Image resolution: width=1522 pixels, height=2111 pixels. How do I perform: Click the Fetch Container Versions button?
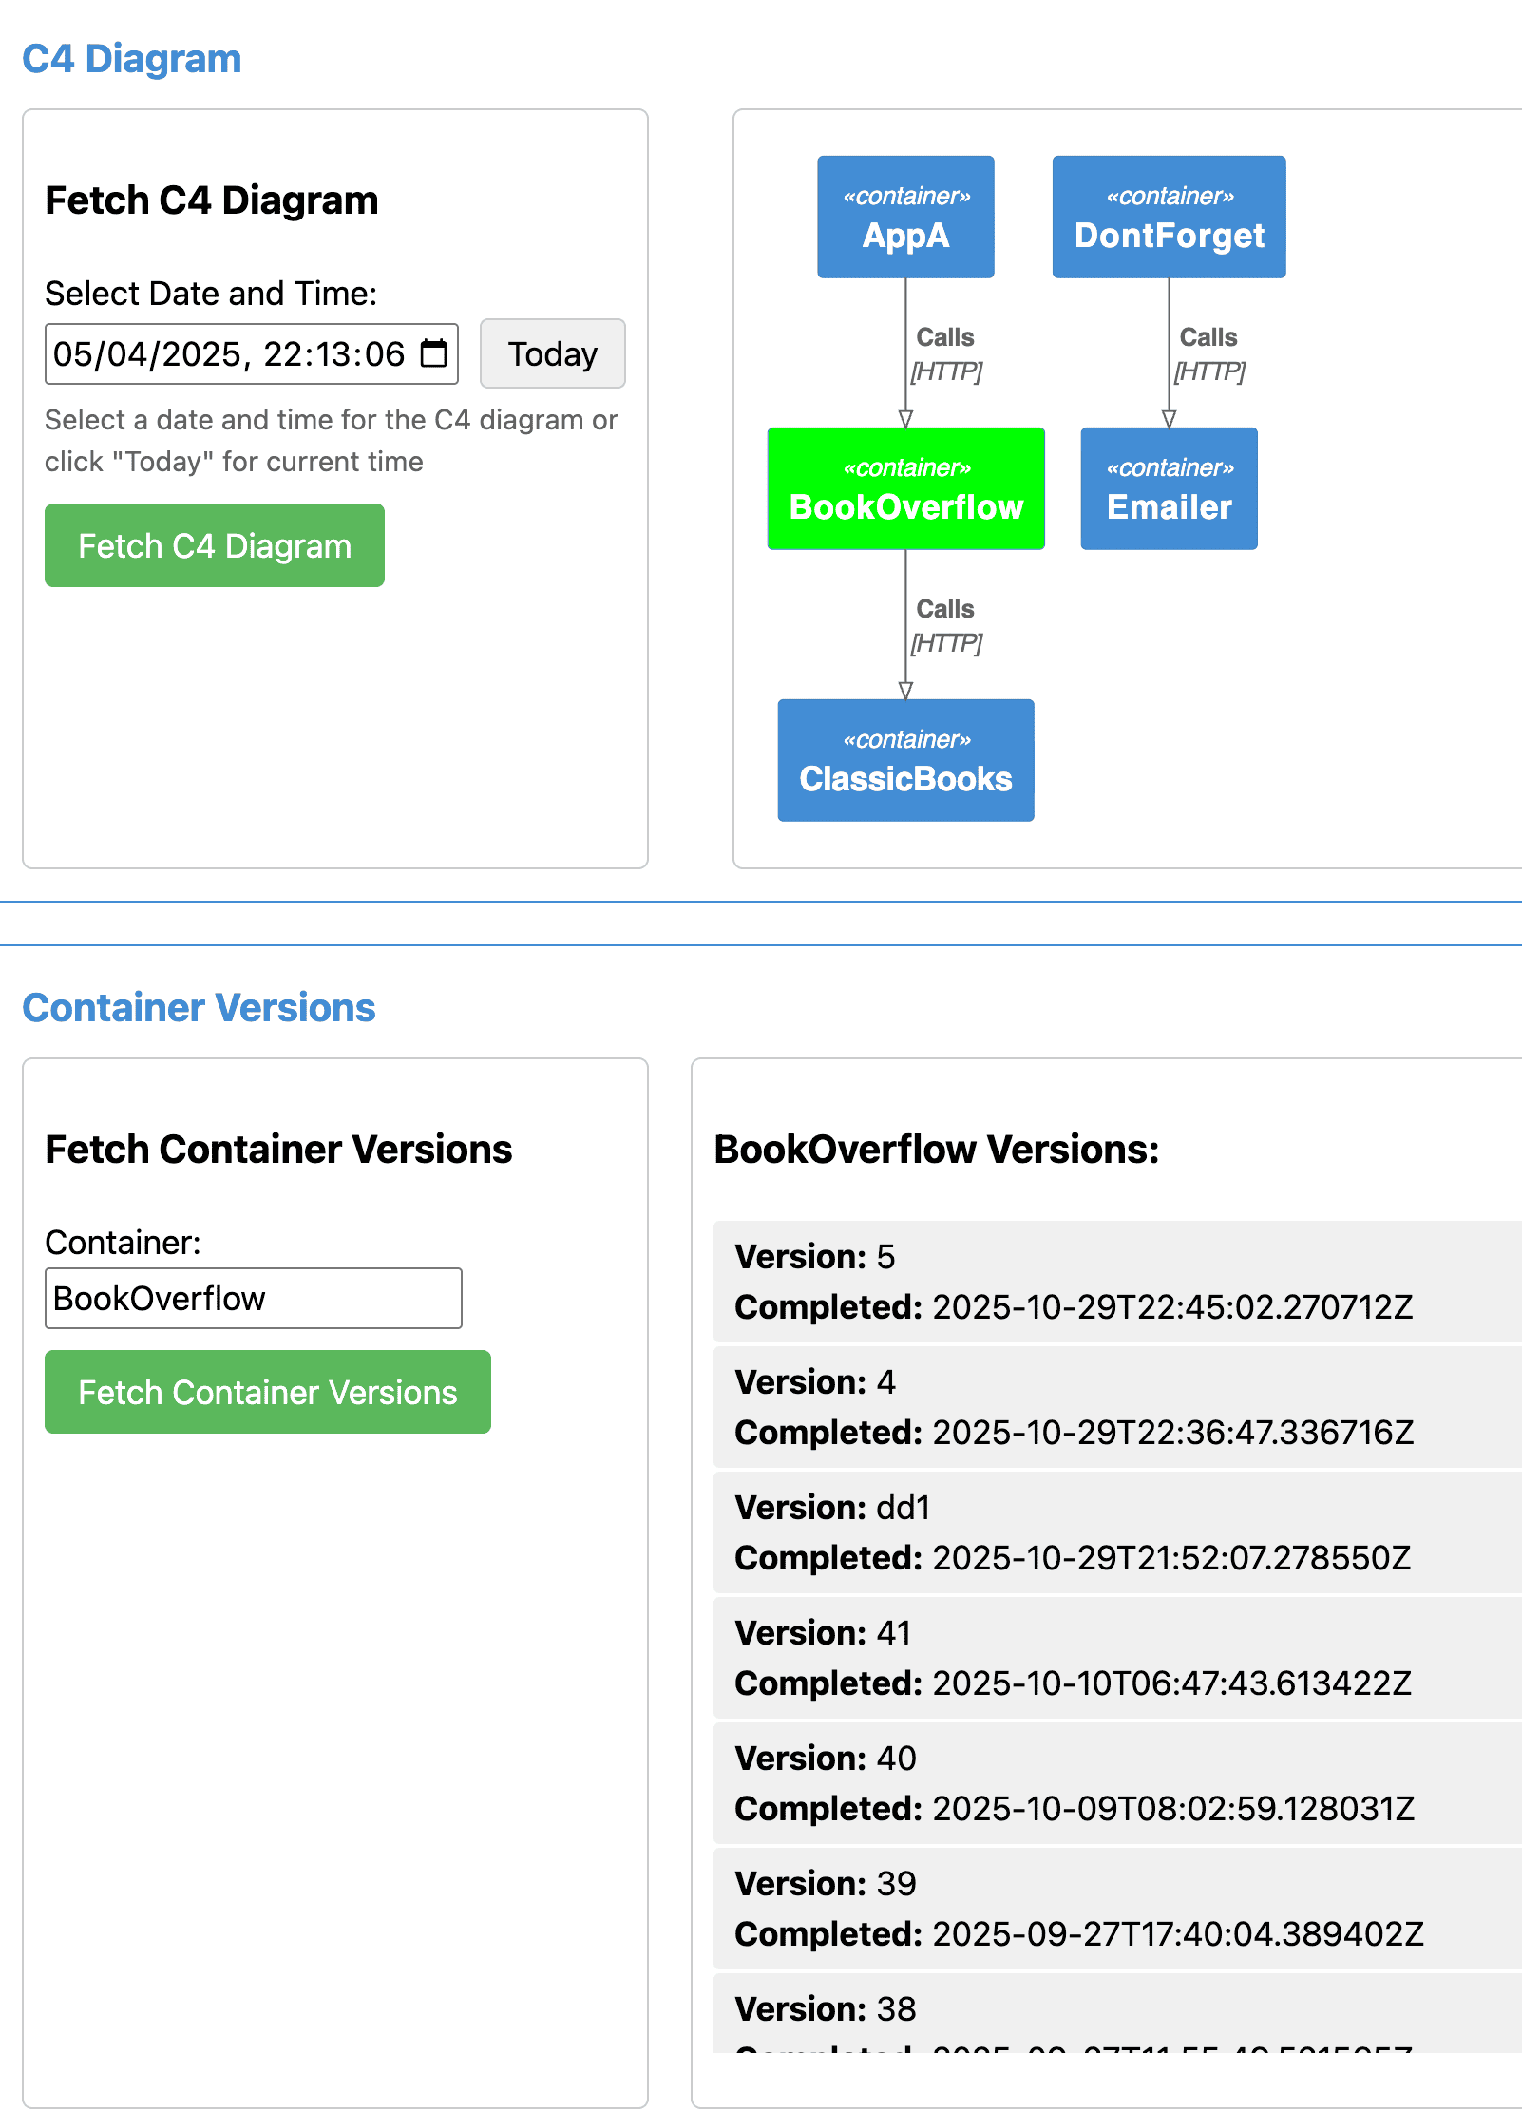267,1392
